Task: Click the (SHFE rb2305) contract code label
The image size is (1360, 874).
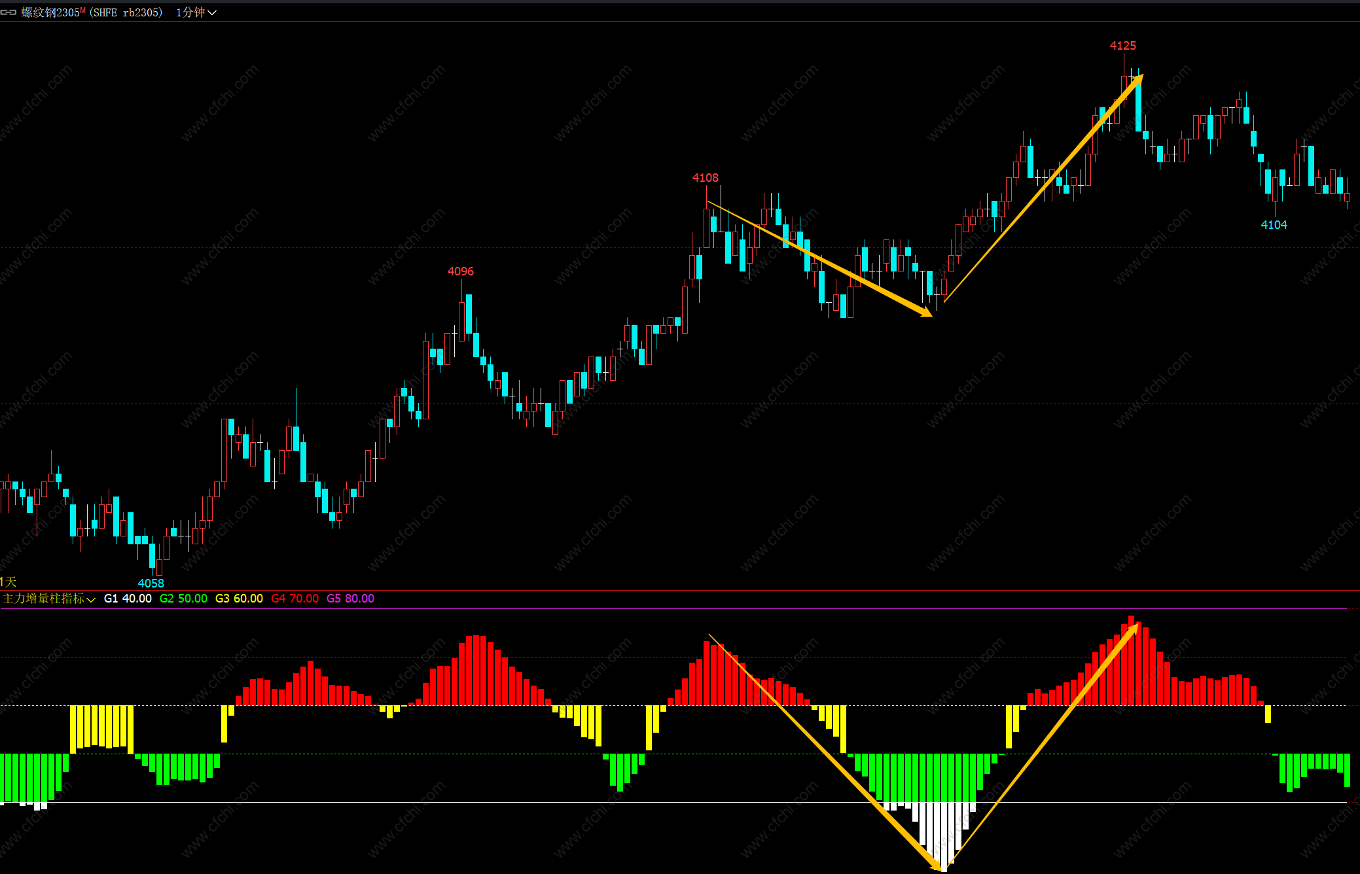Action: pyautogui.click(x=126, y=12)
